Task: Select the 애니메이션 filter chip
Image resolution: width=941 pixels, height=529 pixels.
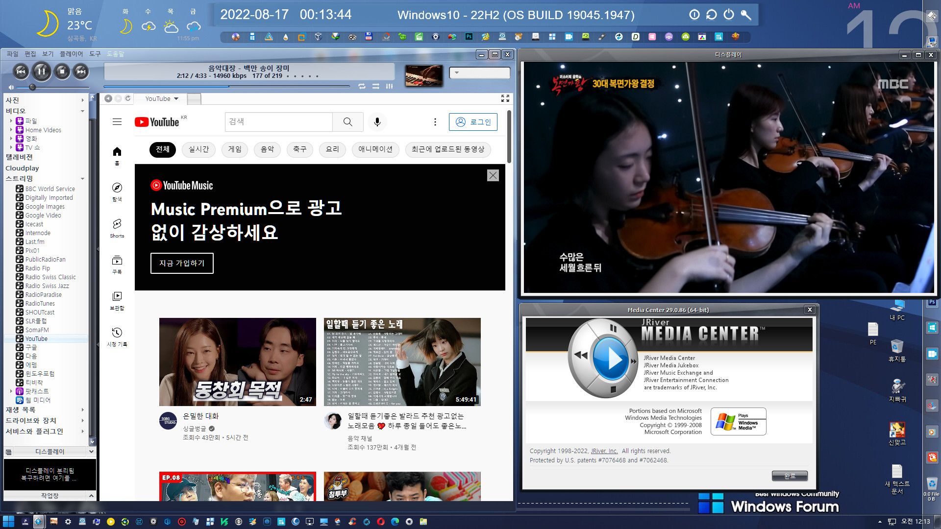Action: [375, 149]
